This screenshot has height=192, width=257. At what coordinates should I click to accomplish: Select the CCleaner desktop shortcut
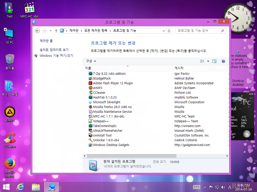tap(10, 140)
